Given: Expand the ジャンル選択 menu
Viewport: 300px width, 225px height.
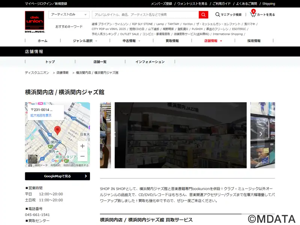Looking at the screenshot, I should click(85, 41).
